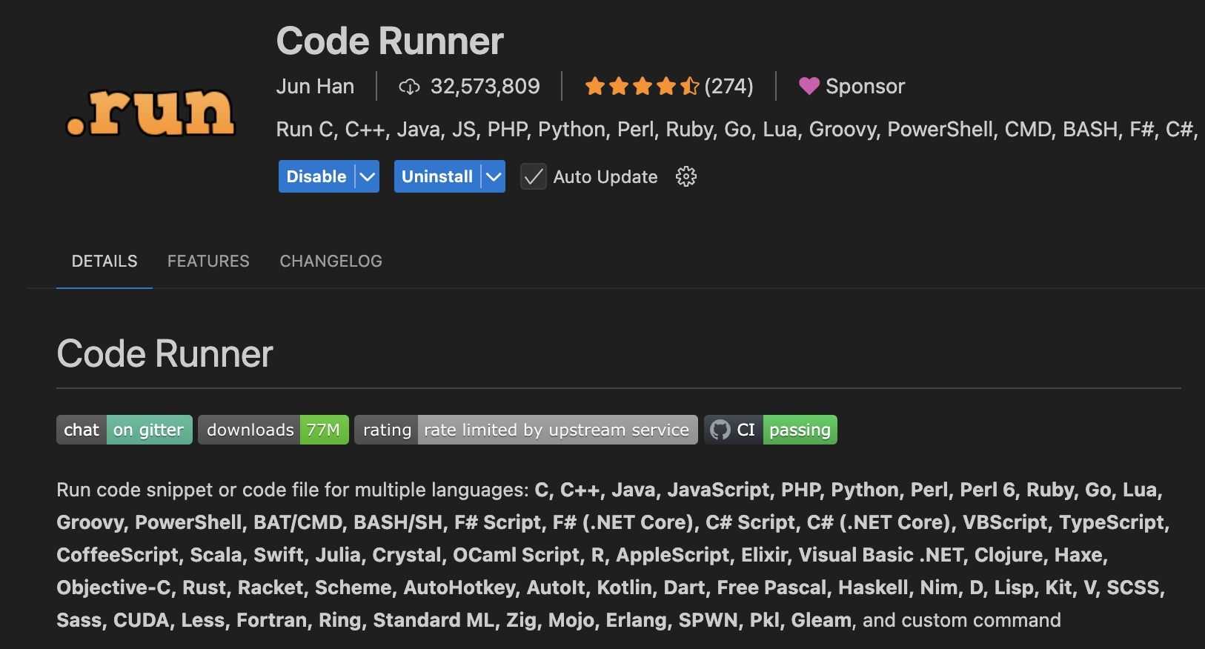Open publisher Jun Han link
Viewport: 1205px width, 649px height.
coord(315,86)
